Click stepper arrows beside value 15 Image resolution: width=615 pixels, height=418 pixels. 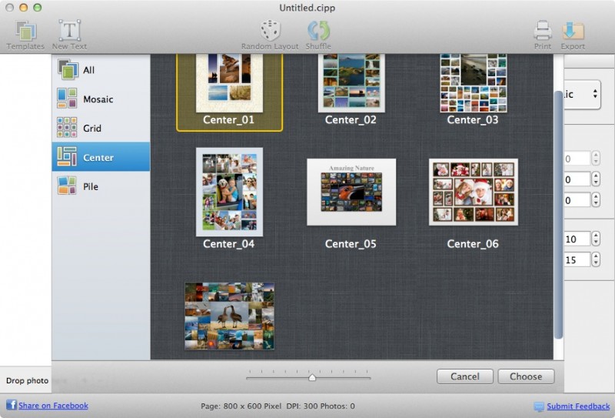coord(596,260)
